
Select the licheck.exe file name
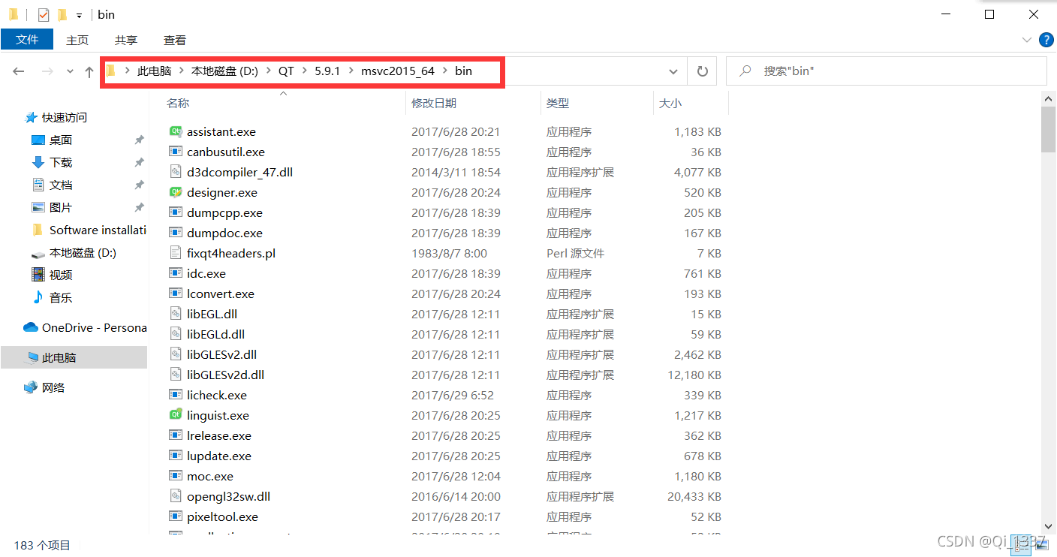coord(217,395)
